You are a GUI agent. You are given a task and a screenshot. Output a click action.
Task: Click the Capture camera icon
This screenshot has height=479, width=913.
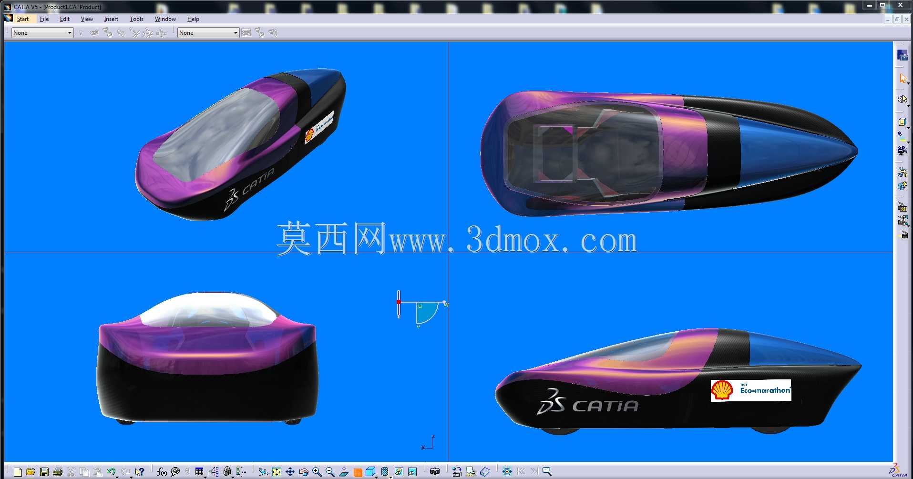point(435,472)
